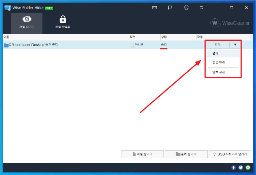The image size is (256, 175).
Task: Expand the dropdown arrow next to 열기
Action: click(235, 45)
